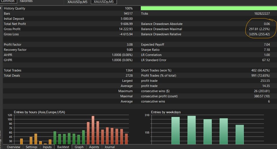Click Balance Drawdown Maximal value 297.81 (2.25%)

tap(259, 29)
